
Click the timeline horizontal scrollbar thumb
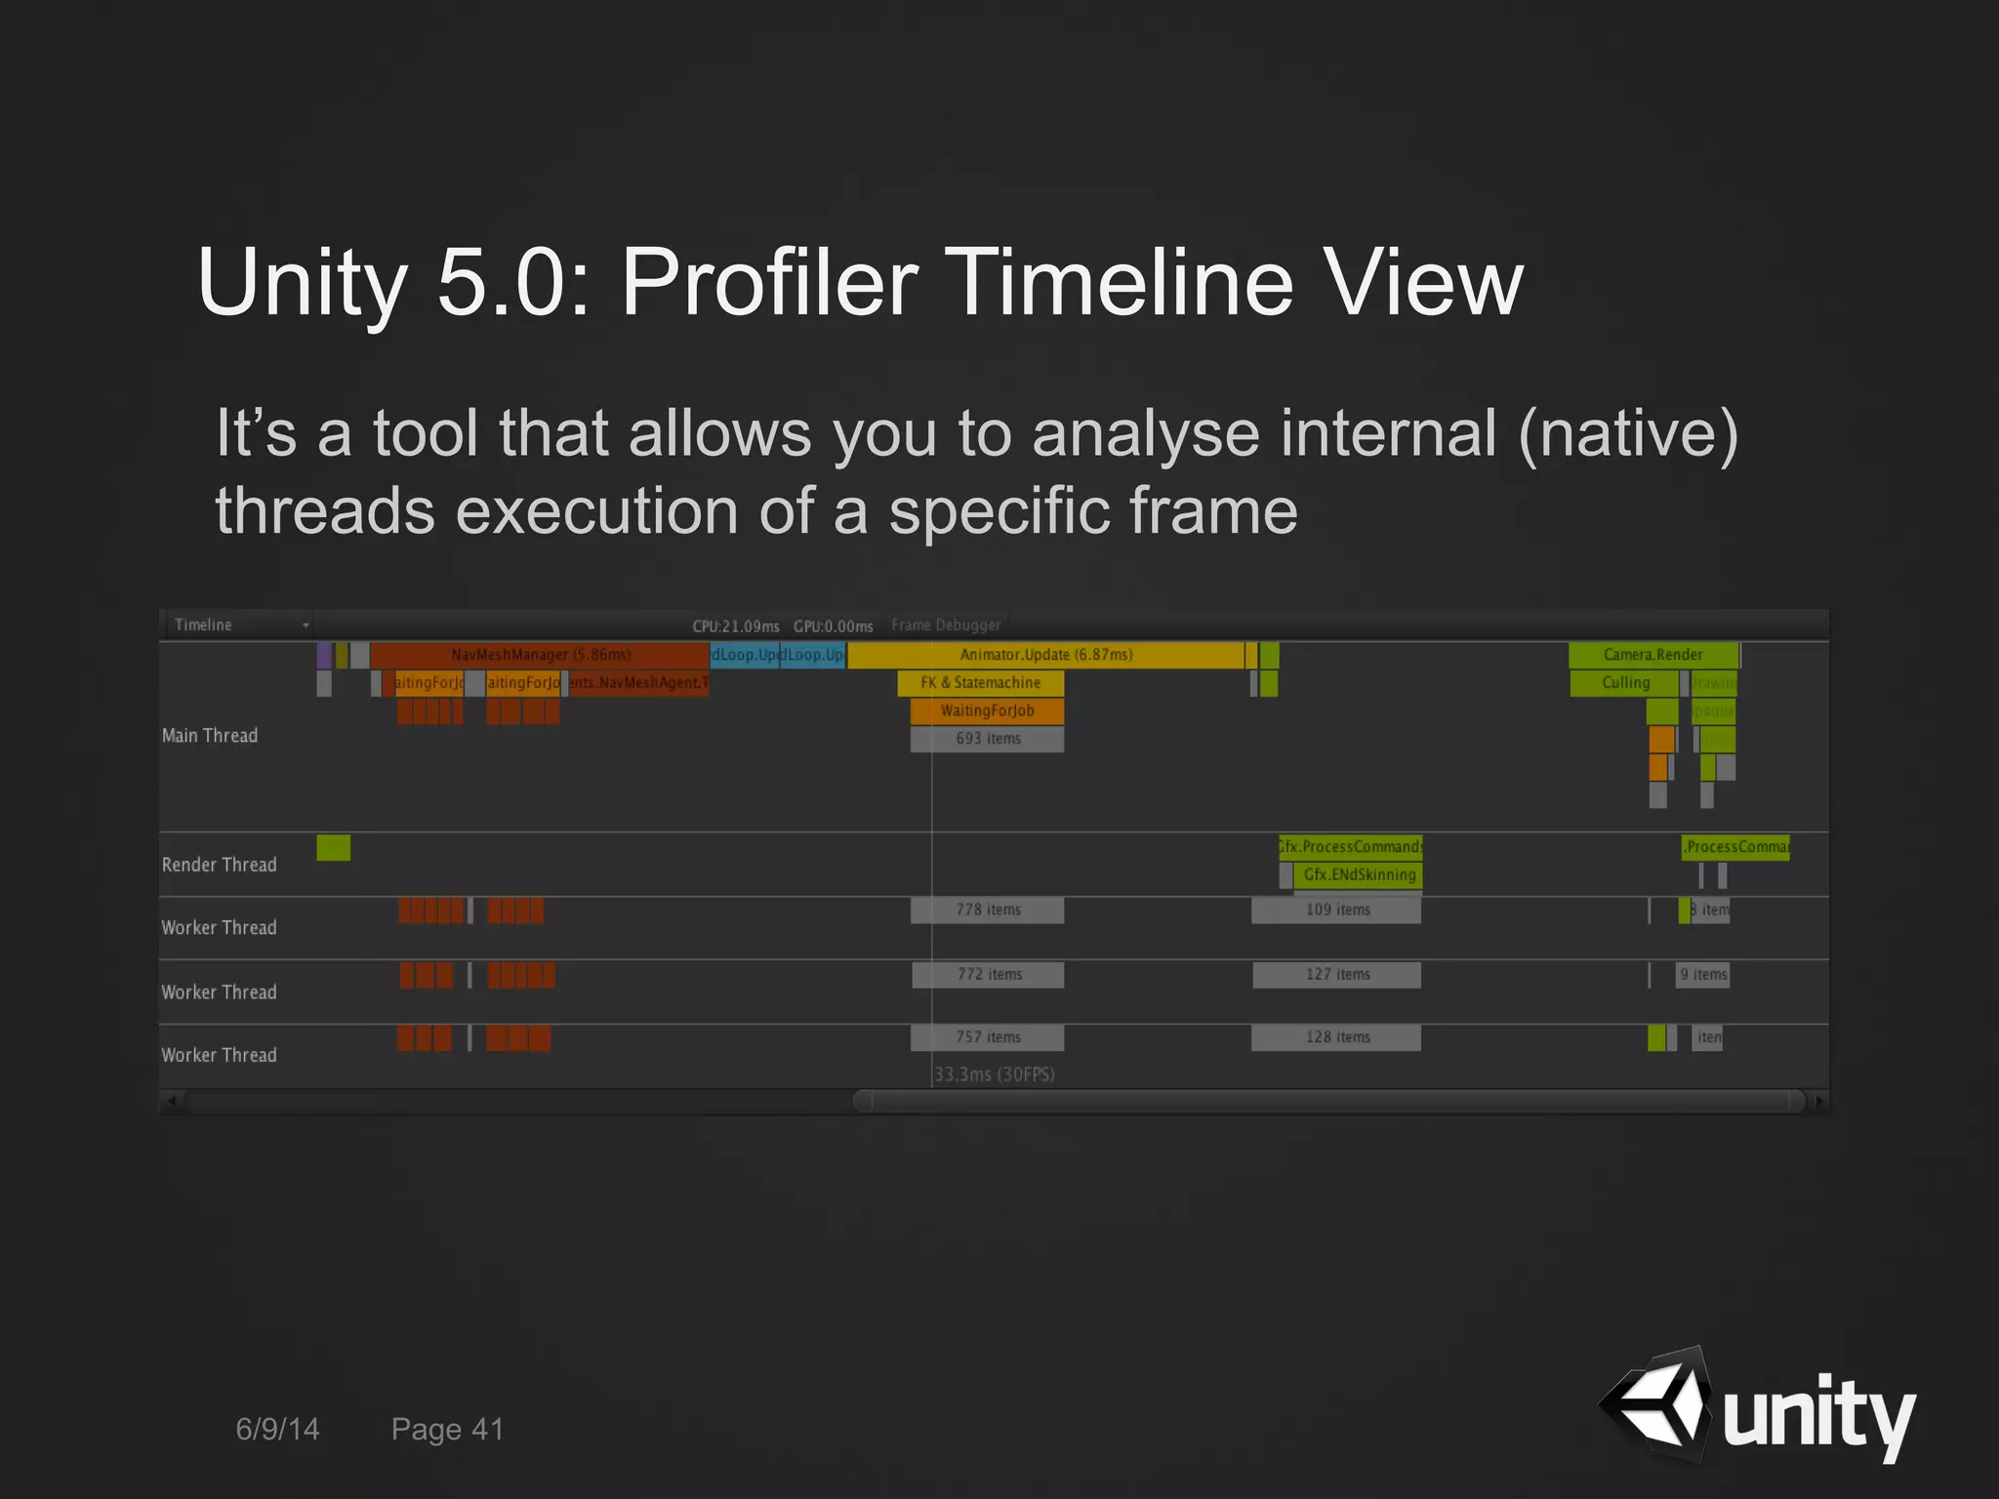(x=1329, y=1102)
